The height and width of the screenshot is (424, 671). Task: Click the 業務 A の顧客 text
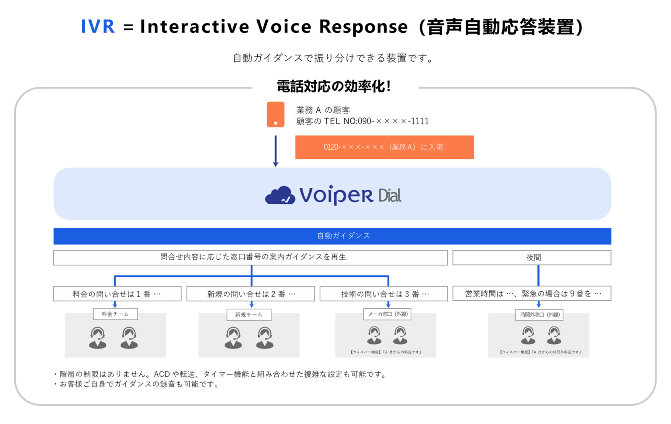click(x=323, y=110)
